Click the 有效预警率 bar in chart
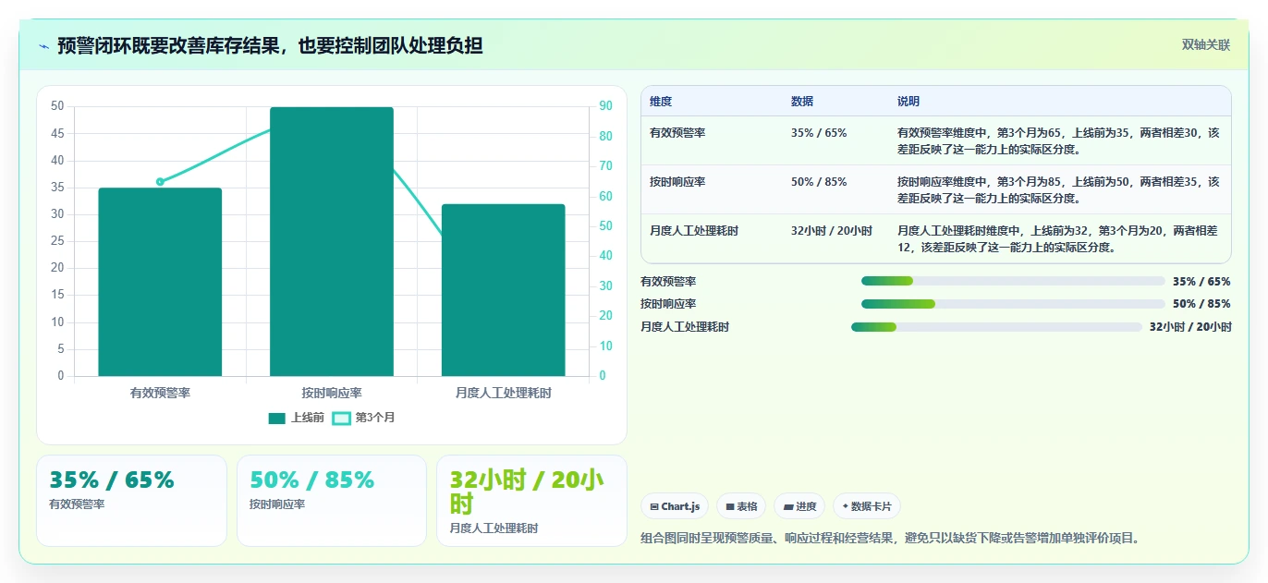This screenshot has width=1268, height=583. pos(160,282)
